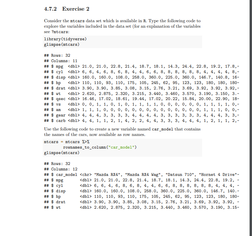Click the "Mazda RX4 Wag" value
The image size is (252, 236).
[143, 175]
